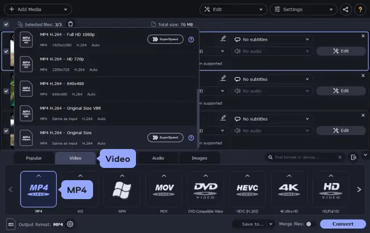Click SuperSpeed button on Original Size preset
370x233 pixels.
click(165, 137)
